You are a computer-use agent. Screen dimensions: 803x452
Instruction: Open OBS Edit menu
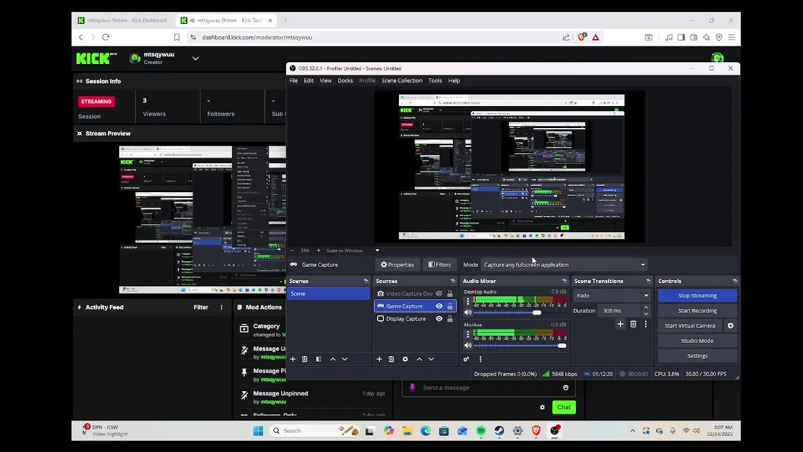tap(309, 81)
